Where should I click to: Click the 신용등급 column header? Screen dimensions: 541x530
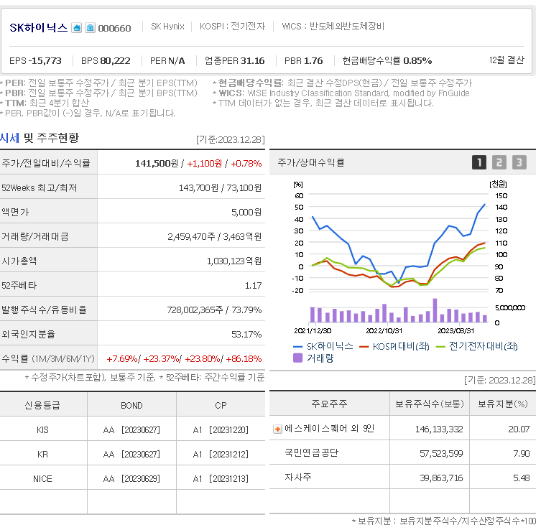coord(42,405)
